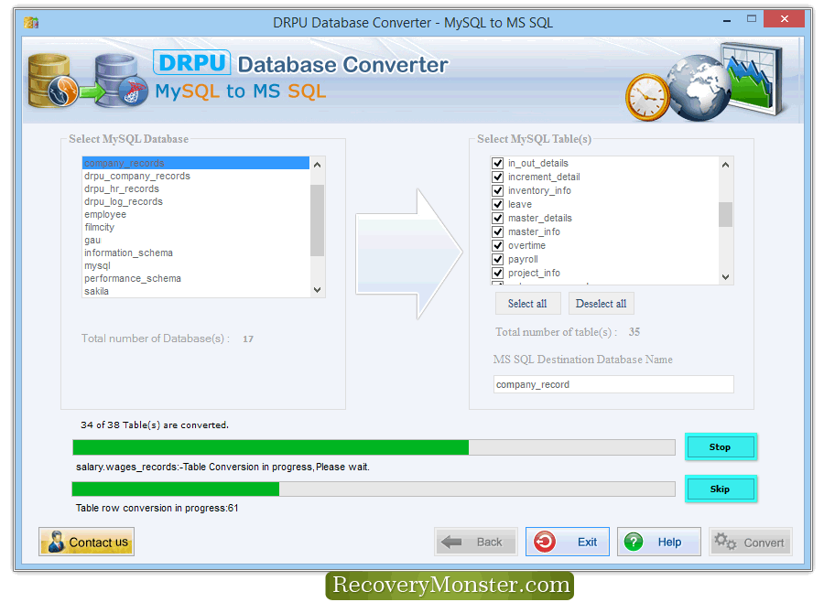Minimize the Database Converter window

coord(727,20)
